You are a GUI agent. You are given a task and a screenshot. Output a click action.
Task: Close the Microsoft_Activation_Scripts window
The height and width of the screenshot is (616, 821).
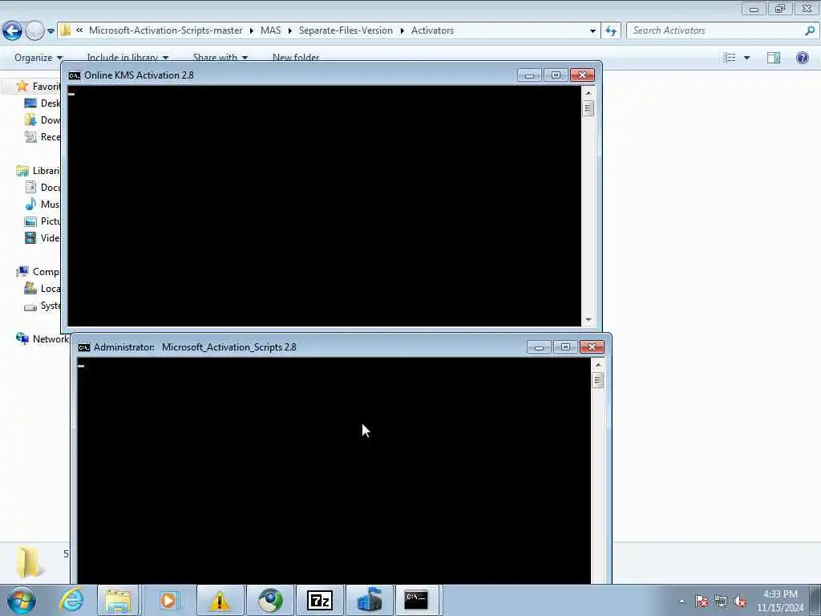pyautogui.click(x=592, y=347)
